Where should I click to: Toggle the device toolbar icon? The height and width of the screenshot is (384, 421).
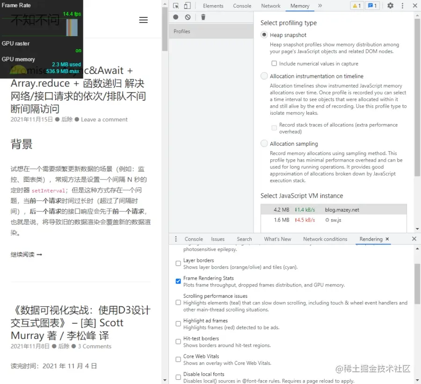(x=188, y=6)
